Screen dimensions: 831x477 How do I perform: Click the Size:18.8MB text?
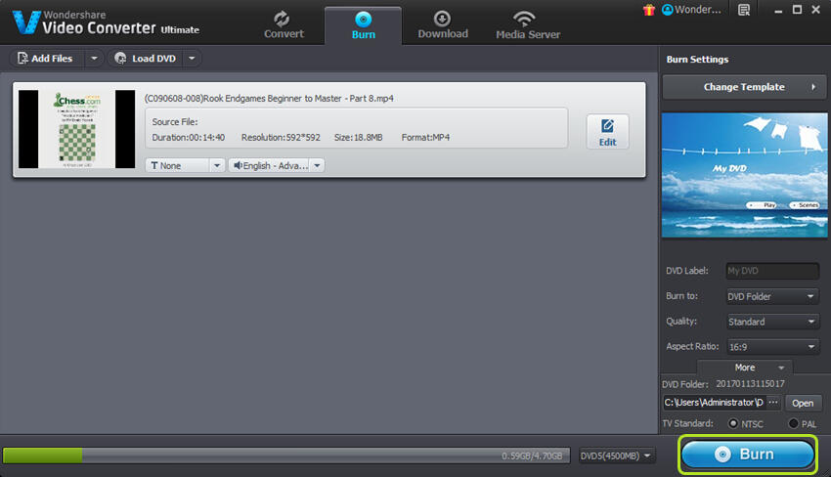(358, 137)
